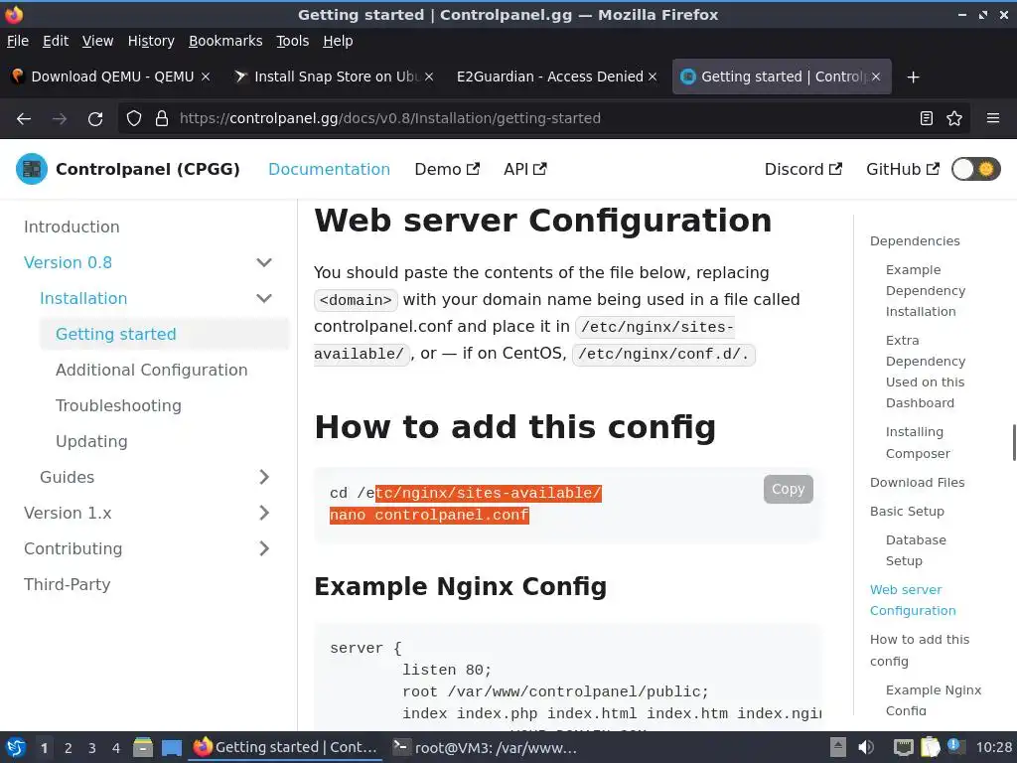
Task: Open the tracking protection shield icon
Action: click(x=134, y=119)
